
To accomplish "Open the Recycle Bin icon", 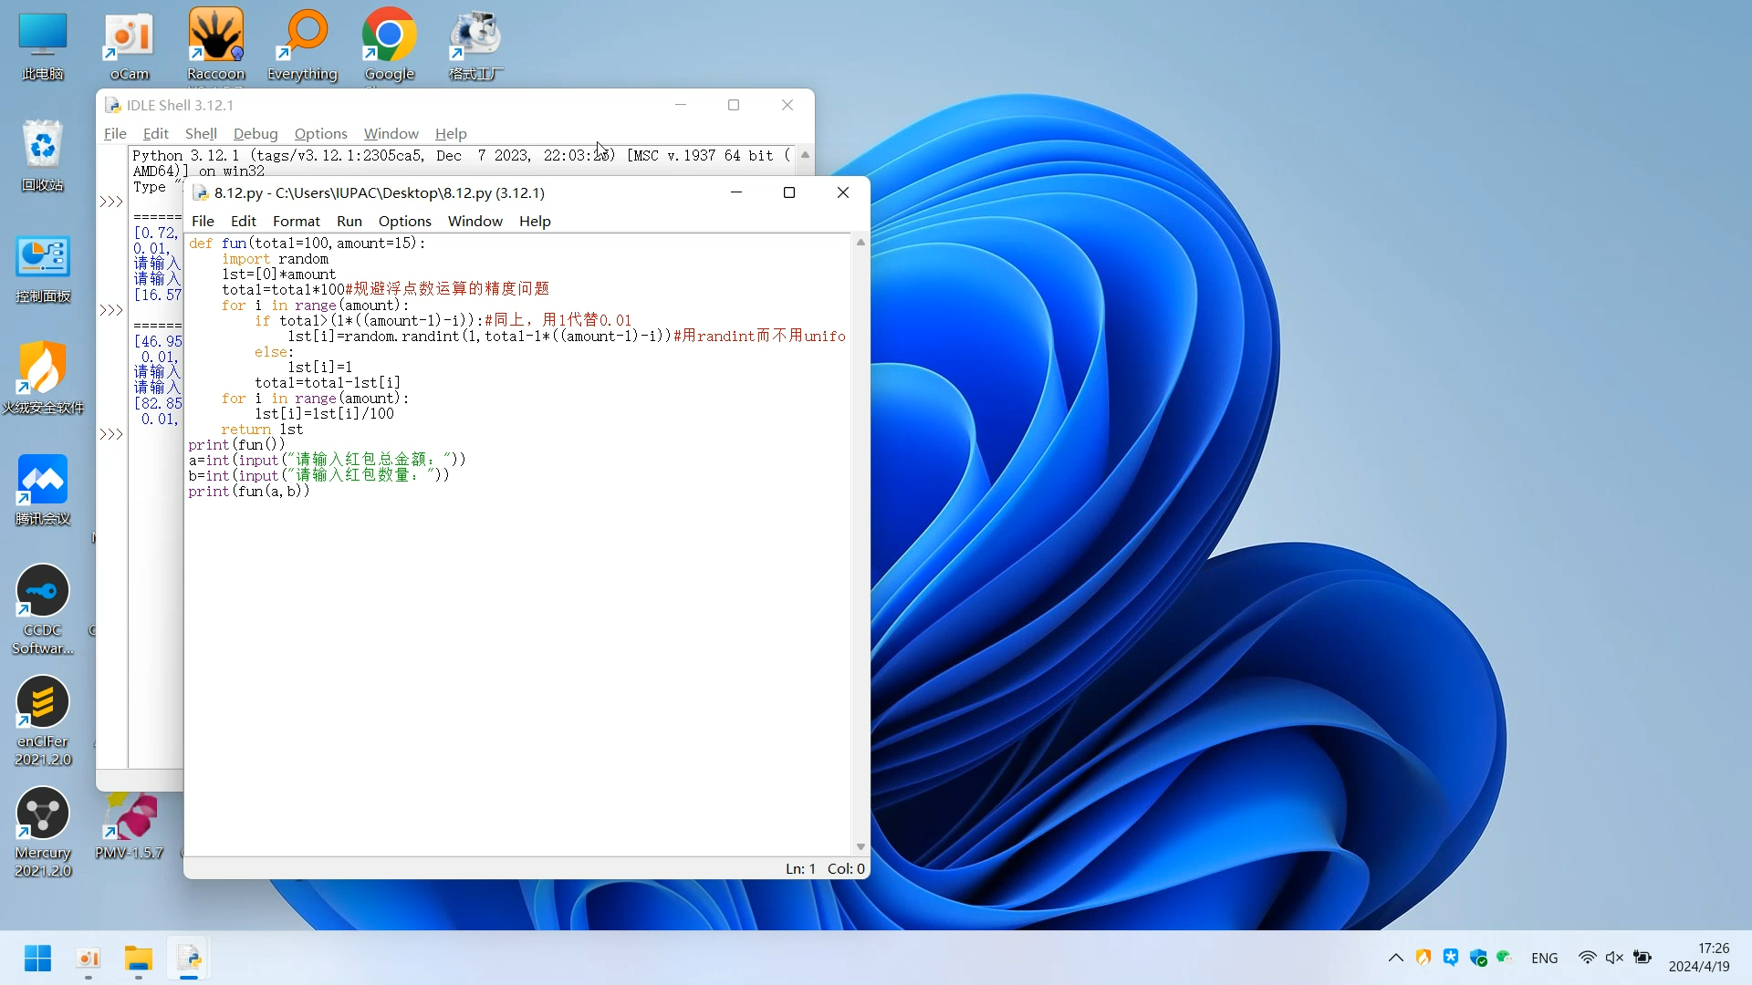I will 42,153.
